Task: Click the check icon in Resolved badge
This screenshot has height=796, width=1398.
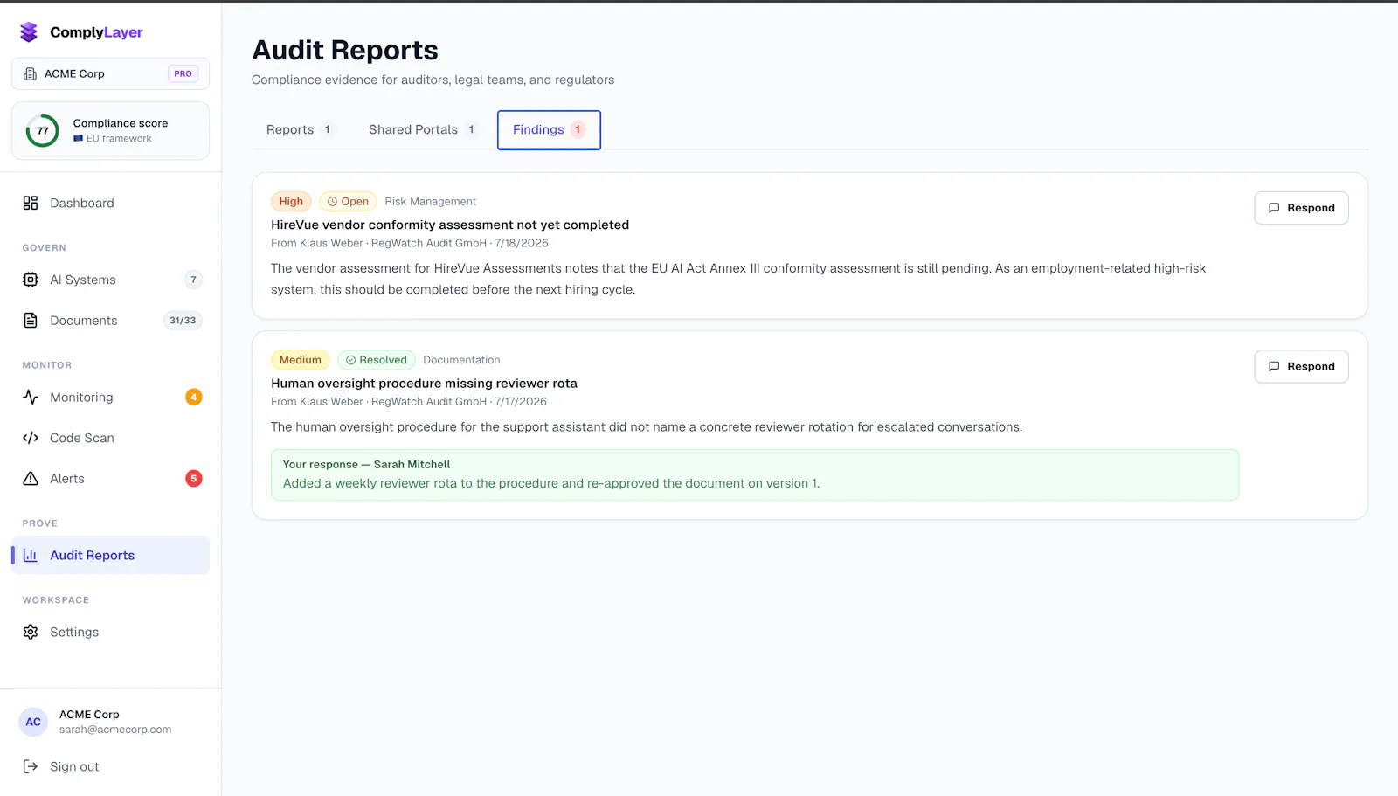Action: tap(350, 360)
